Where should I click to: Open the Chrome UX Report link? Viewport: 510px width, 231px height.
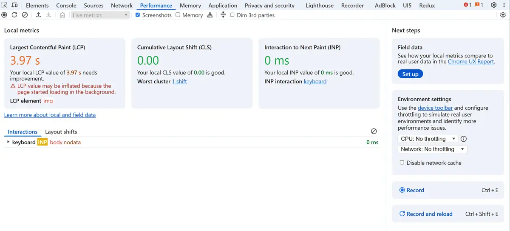pyautogui.click(x=470, y=62)
